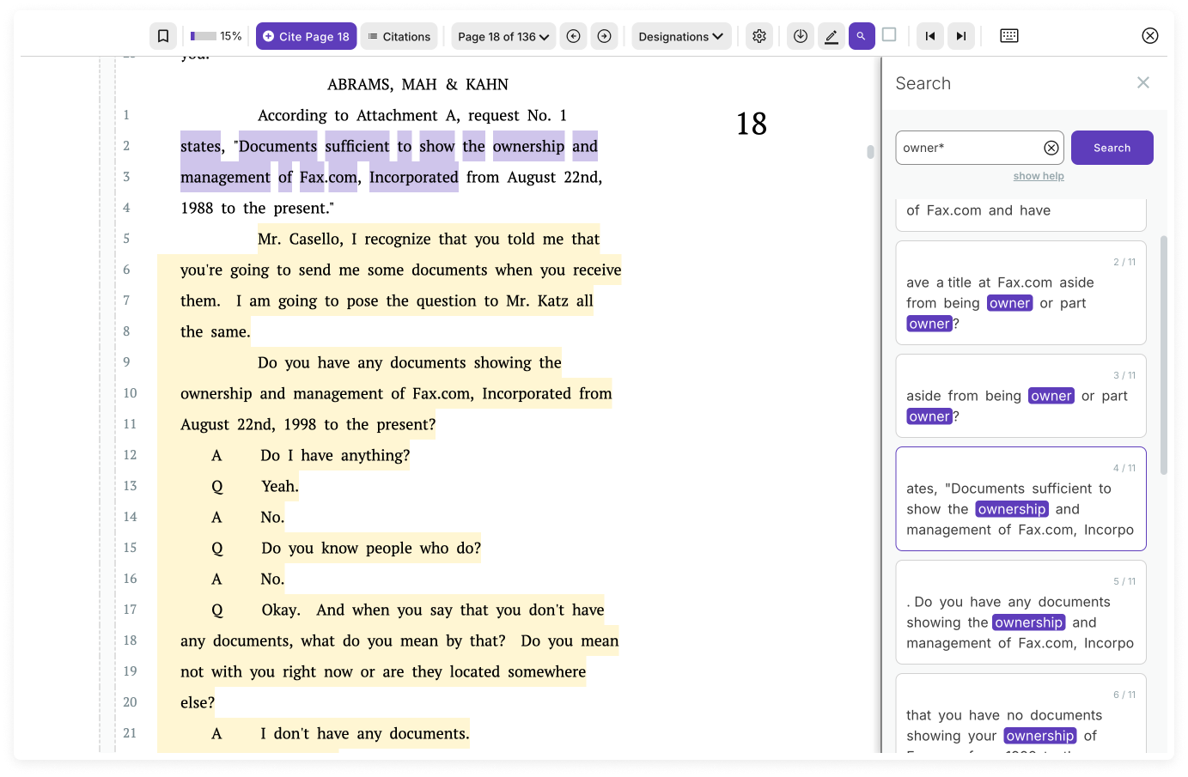Go forward to the next page
Image resolution: width=1188 pixels, height=777 pixels.
604,35
